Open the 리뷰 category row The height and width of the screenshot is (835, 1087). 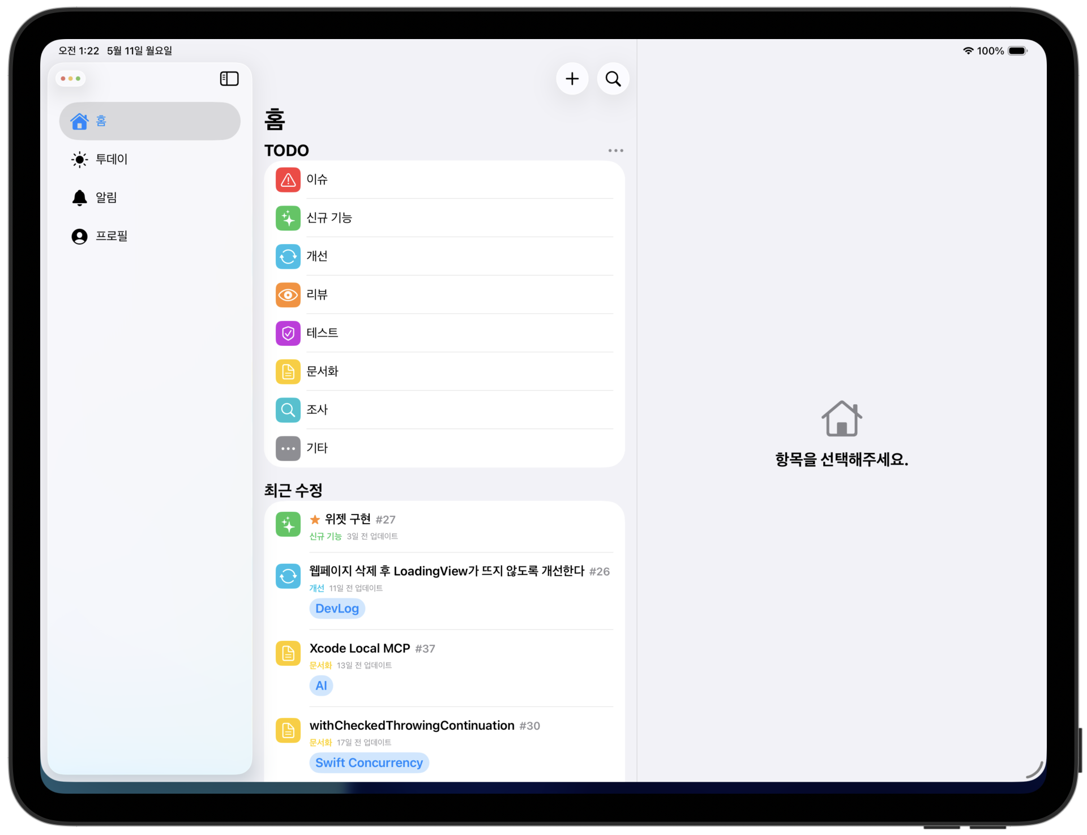pyautogui.click(x=444, y=295)
